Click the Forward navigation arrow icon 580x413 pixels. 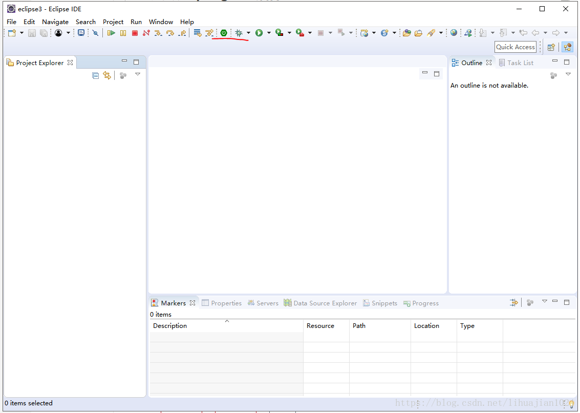tap(556, 33)
